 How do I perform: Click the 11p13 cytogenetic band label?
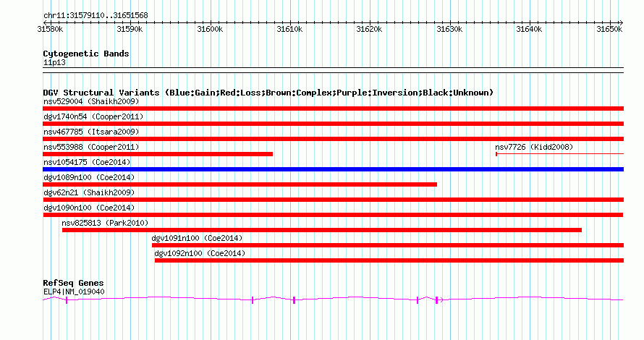click(x=54, y=62)
